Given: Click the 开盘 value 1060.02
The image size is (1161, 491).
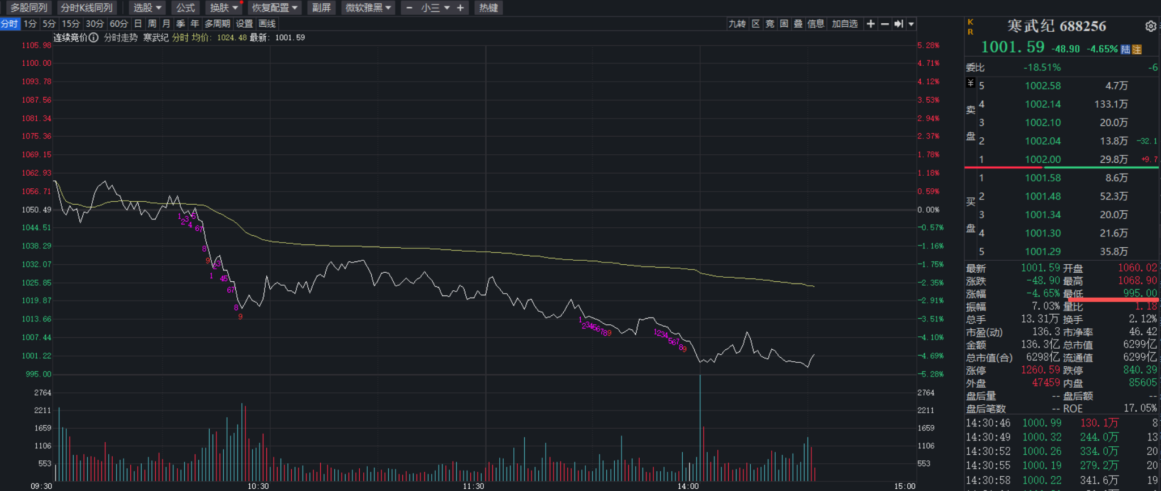Looking at the screenshot, I should tap(1137, 268).
